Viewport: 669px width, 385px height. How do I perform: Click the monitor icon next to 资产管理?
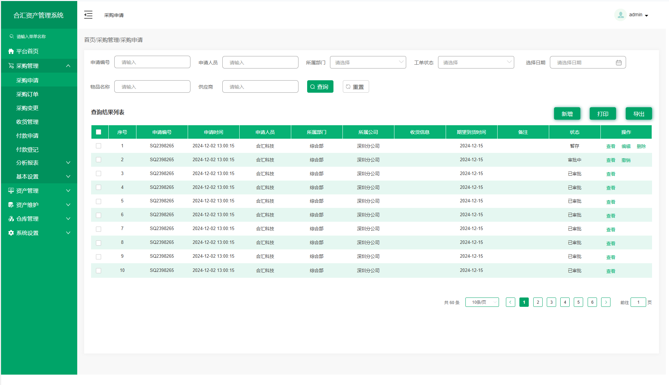click(11, 191)
